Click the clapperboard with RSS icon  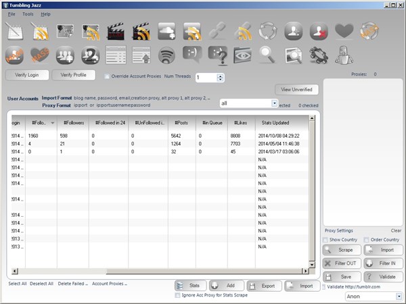141,32
